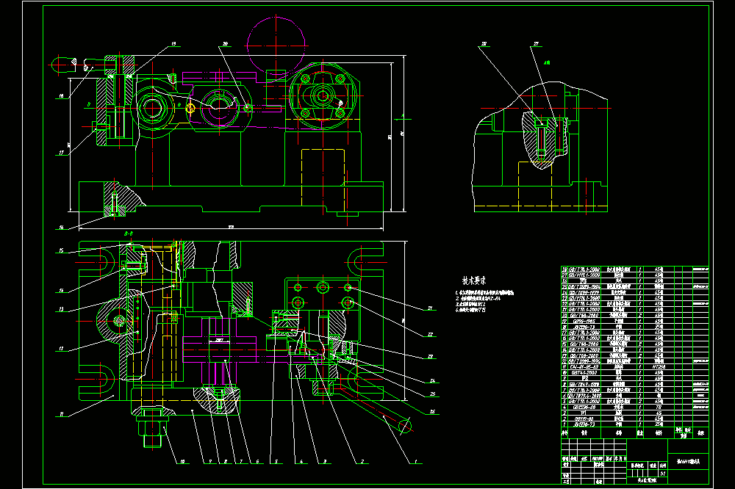Screen dimensions: 735x489
Task: Select part callout number 10
Action: [x=182, y=461]
